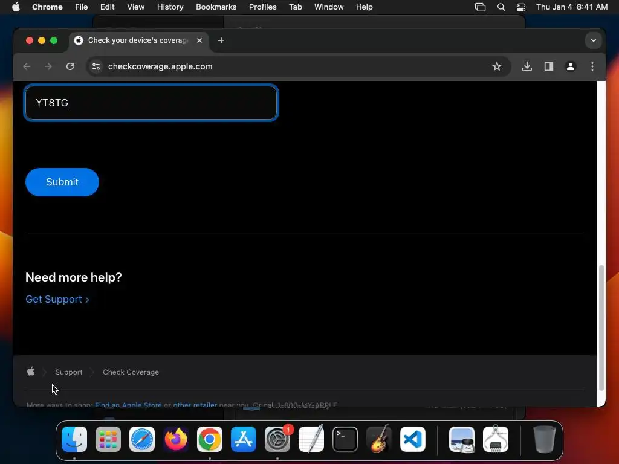
Task: Go to Support breadcrumb
Action: click(69, 372)
